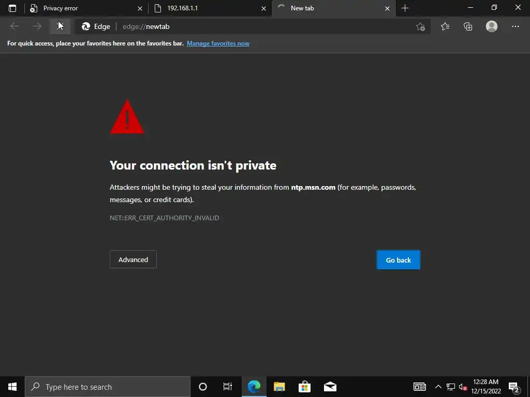This screenshot has width=530, height=397.
Task: Open network status tray icon
Action: click(x=451, y=387)
